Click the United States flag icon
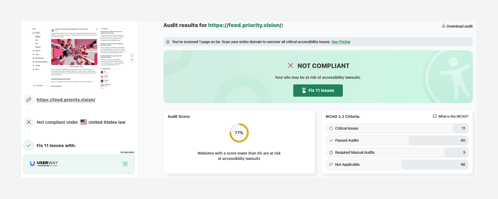The image size is (498, 199). [x=84, y=122]
